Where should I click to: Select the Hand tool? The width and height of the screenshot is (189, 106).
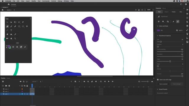tap(11, 39)
